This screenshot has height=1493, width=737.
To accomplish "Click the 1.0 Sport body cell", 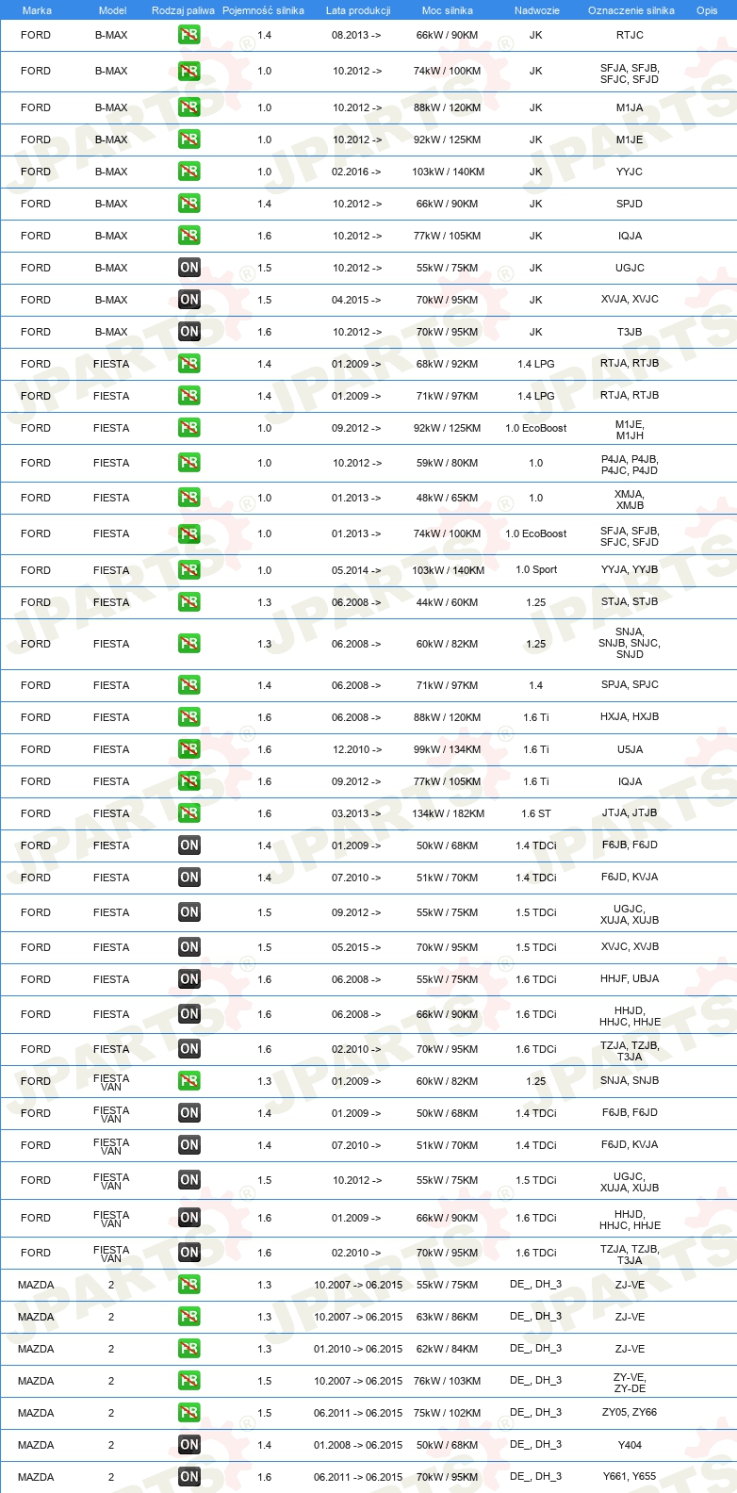I will 536,569.
